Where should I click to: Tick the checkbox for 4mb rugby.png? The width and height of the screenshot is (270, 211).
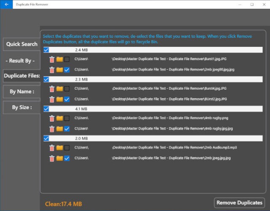point(67,118)
